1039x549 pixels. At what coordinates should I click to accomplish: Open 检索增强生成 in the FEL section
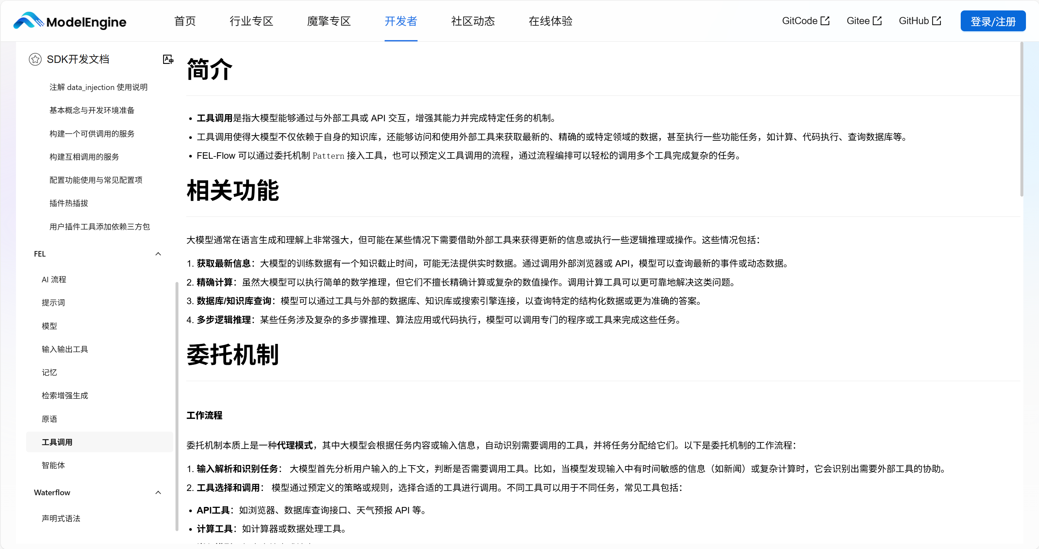[x=65, y=395]
